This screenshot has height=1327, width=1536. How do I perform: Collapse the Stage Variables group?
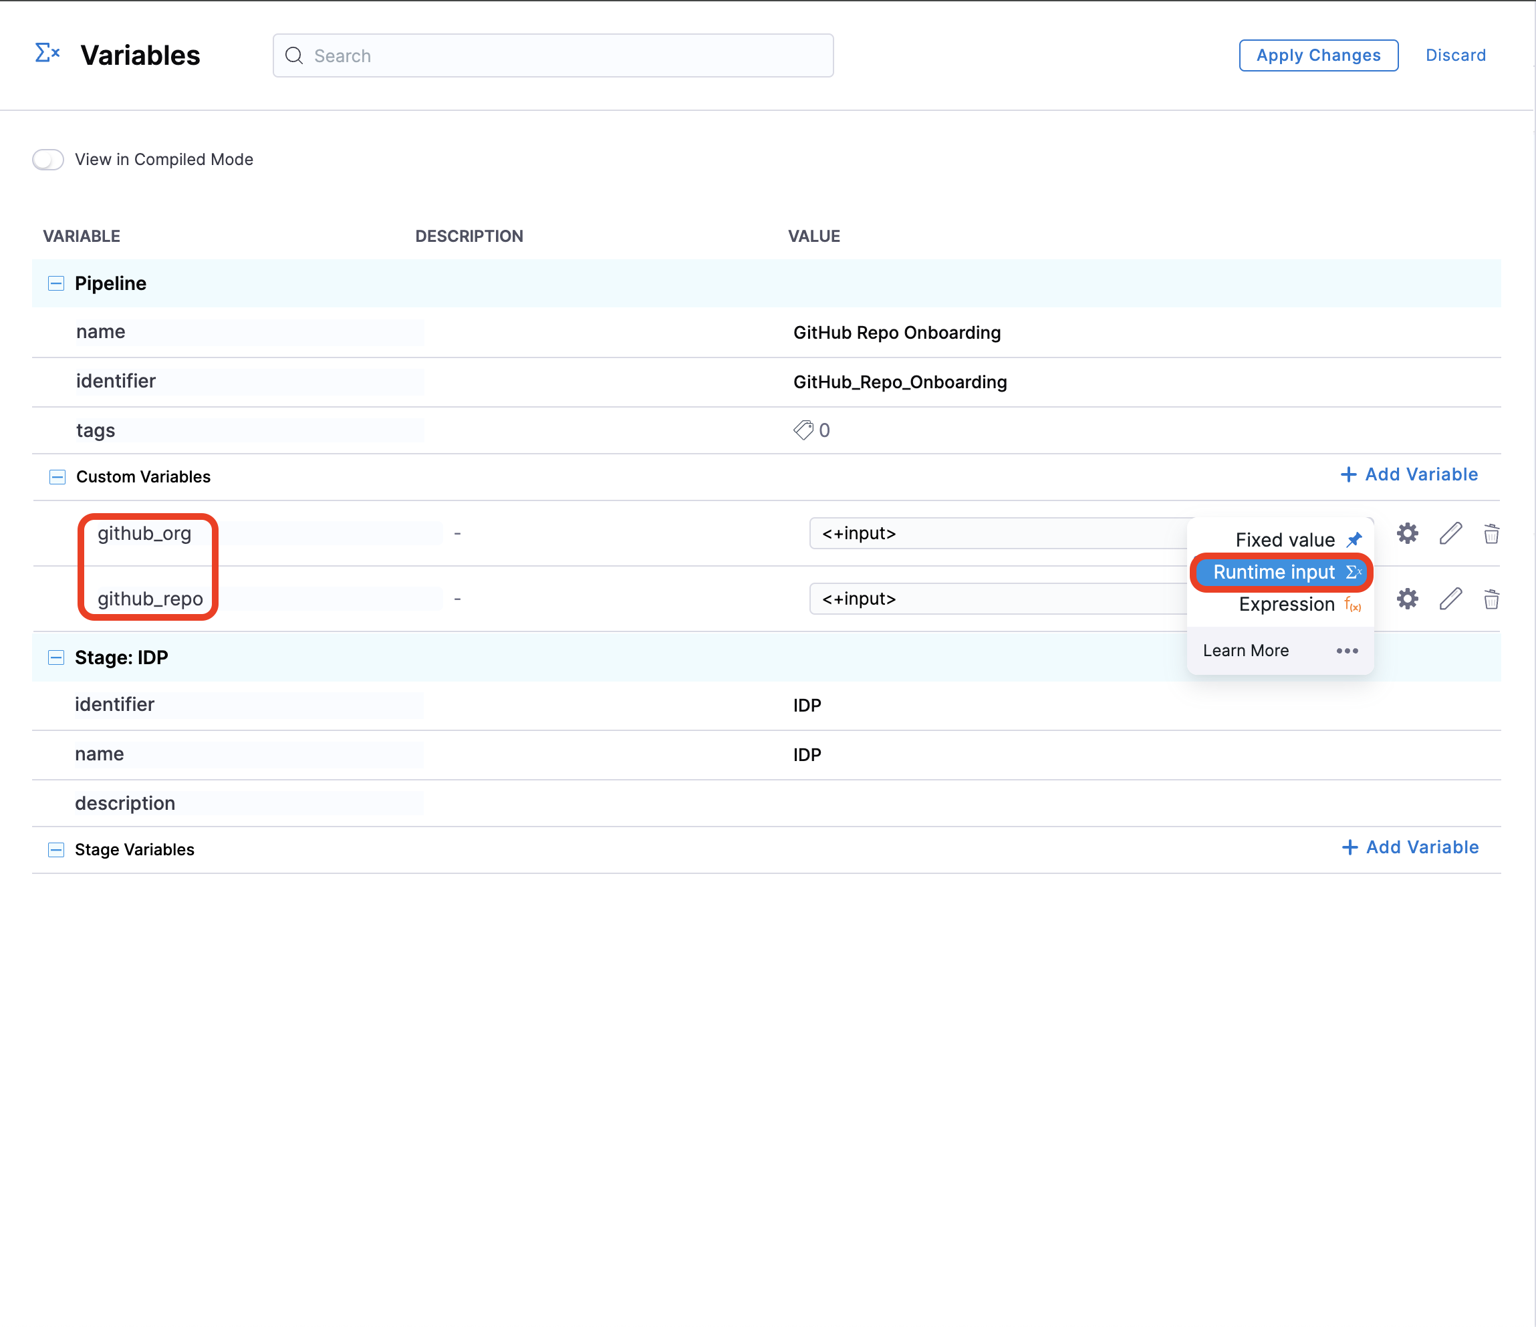point(55,849)
